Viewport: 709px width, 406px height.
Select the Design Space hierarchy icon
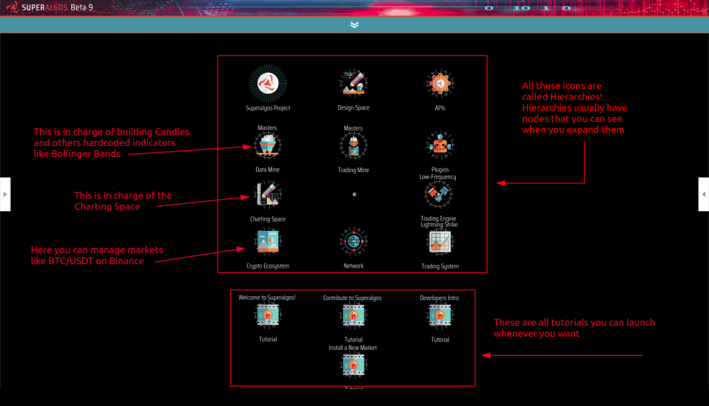353,83
